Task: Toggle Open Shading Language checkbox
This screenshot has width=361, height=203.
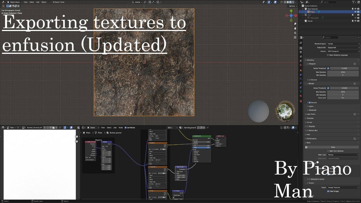Action: [328, 55]
